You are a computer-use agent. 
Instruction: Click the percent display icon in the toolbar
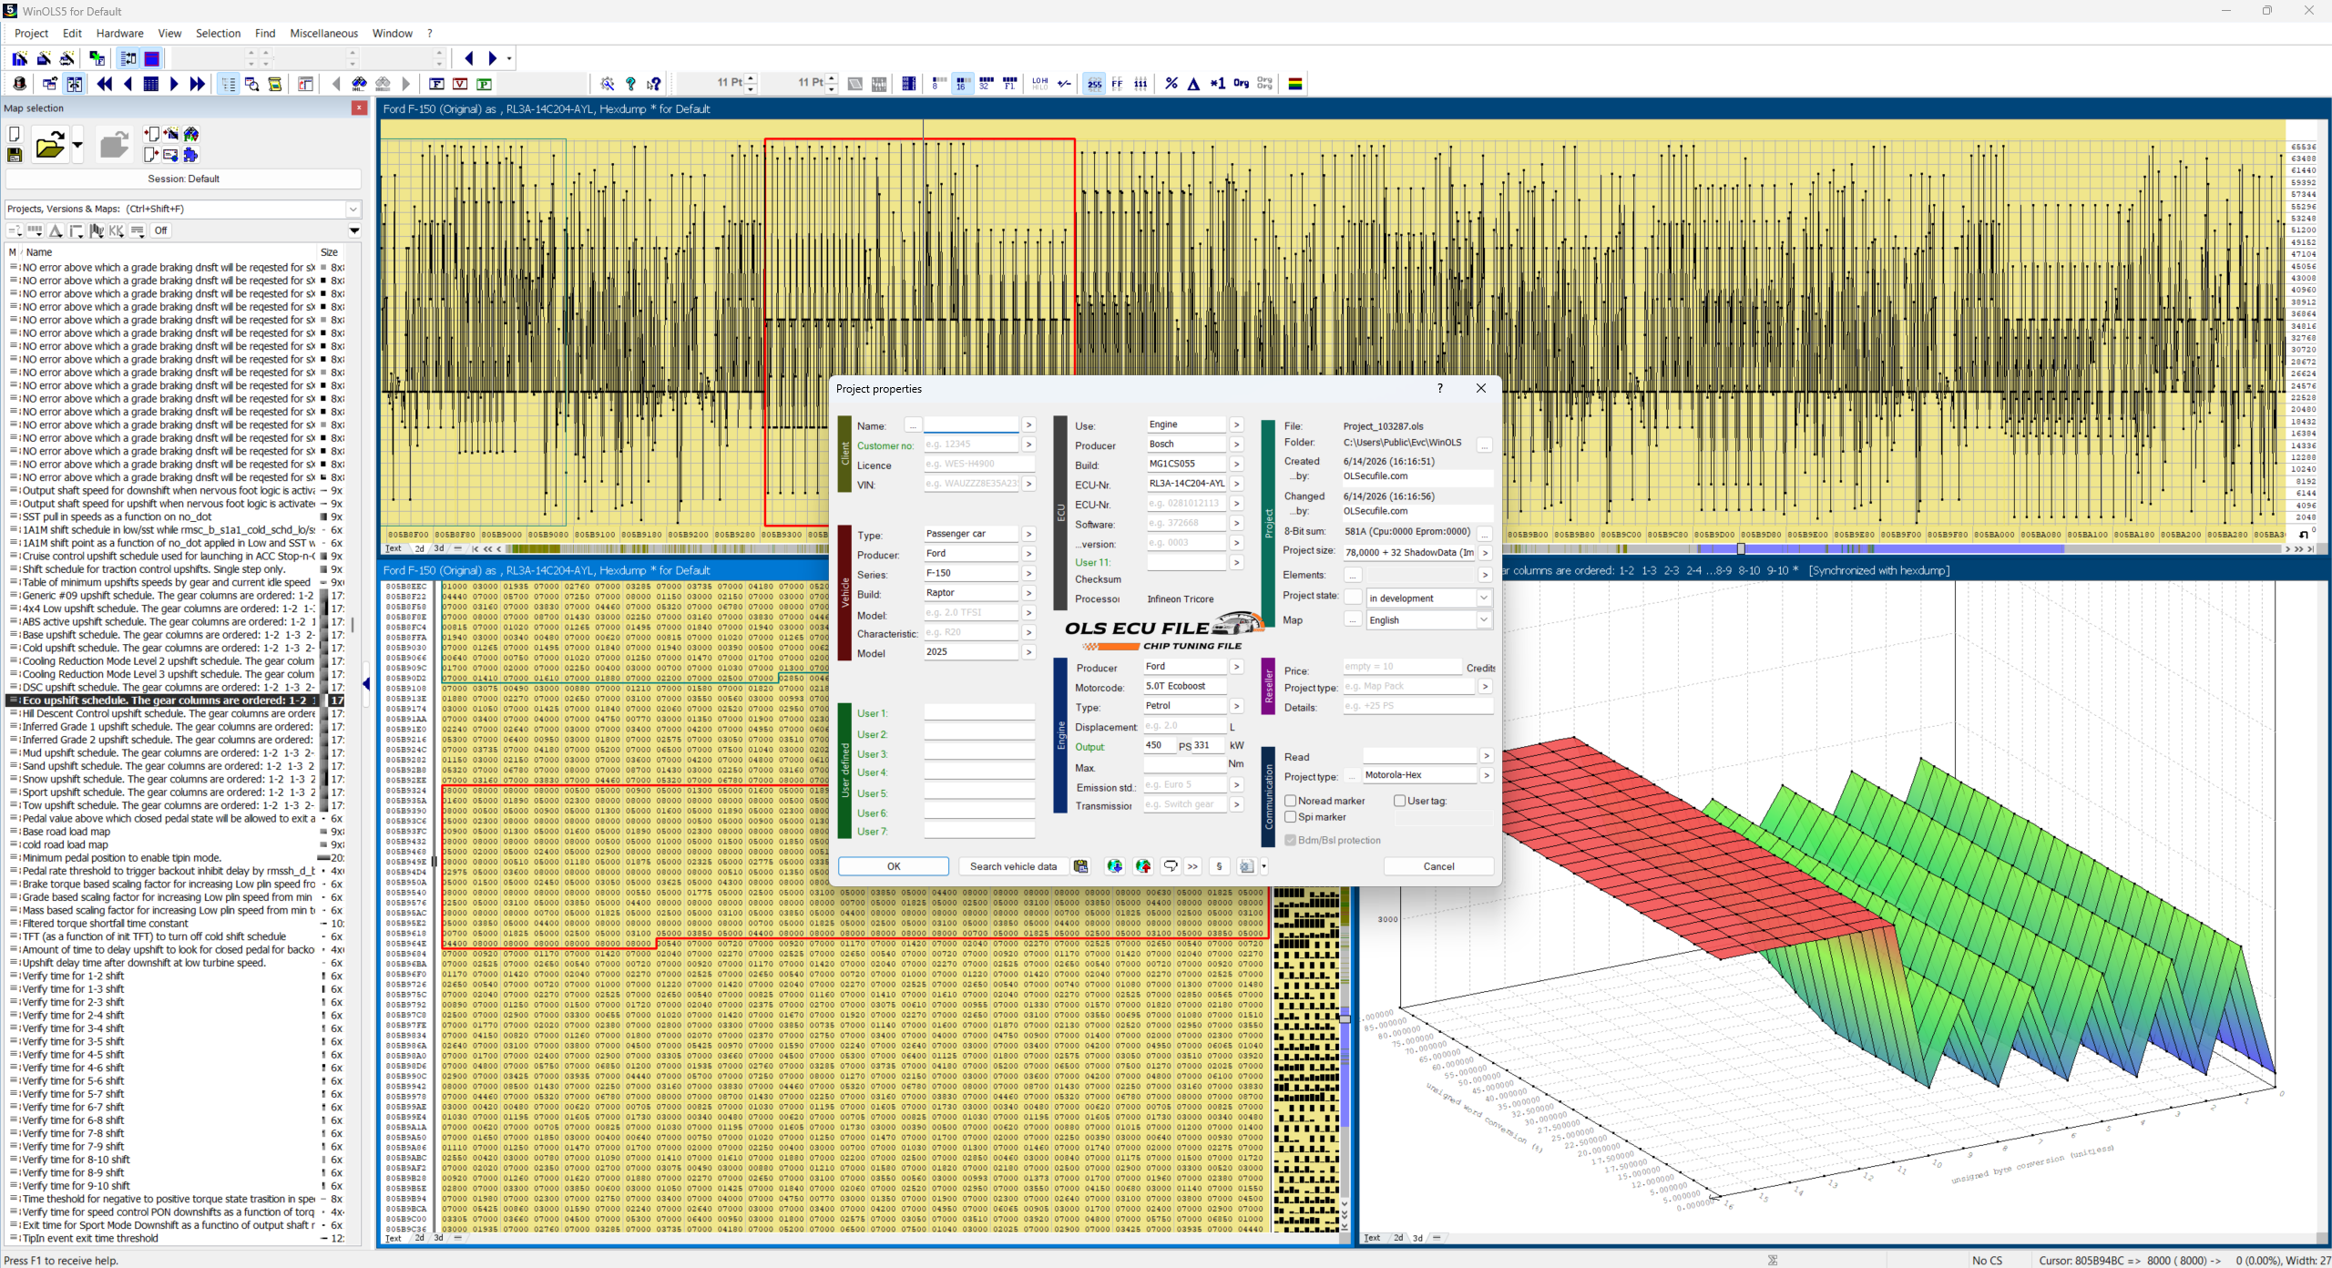[1171, 84]
